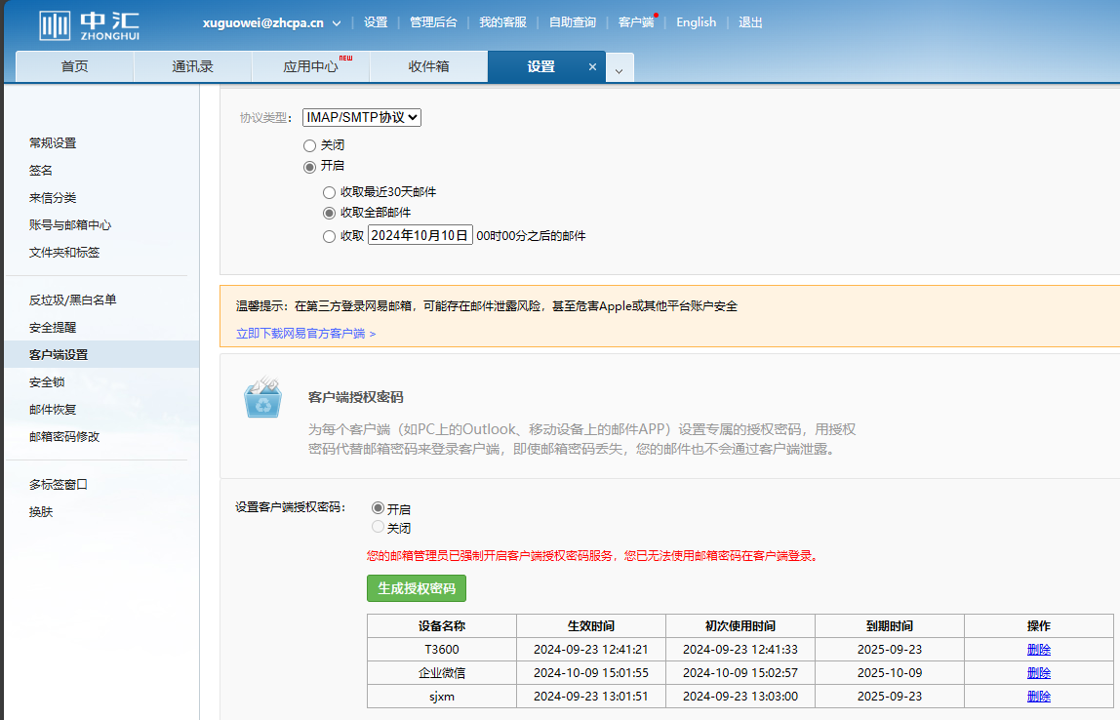
Task: Go to the 通讯录 tab
Action: 192,66
